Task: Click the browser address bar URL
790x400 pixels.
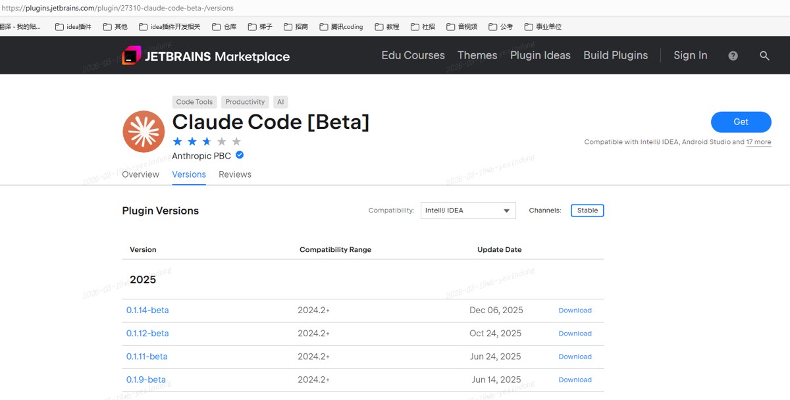Action: point(117,8)
